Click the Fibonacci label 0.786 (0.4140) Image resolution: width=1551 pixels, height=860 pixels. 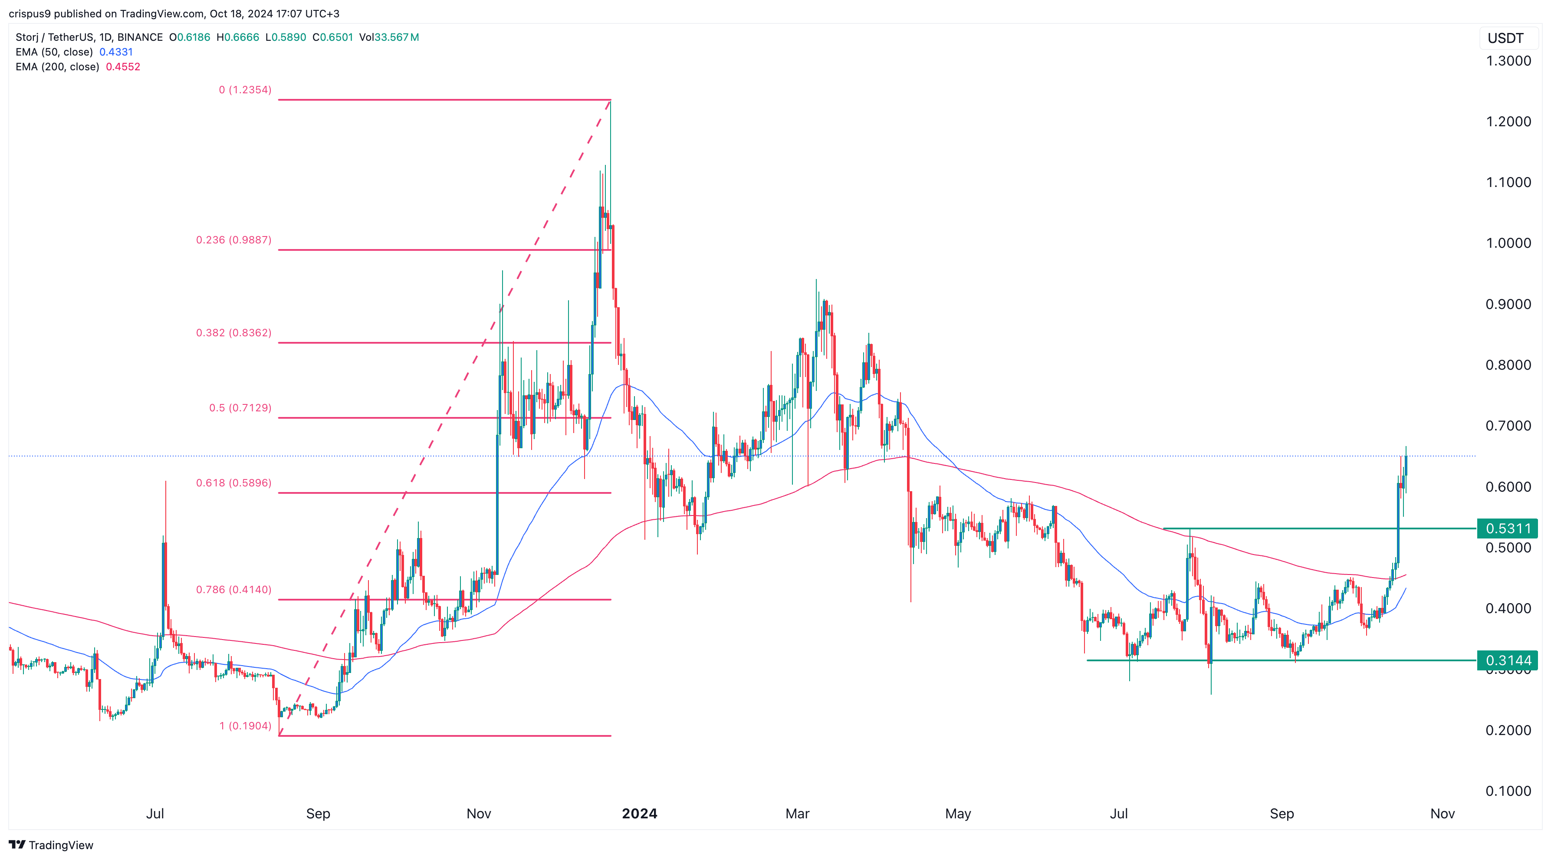click(233, 589)
